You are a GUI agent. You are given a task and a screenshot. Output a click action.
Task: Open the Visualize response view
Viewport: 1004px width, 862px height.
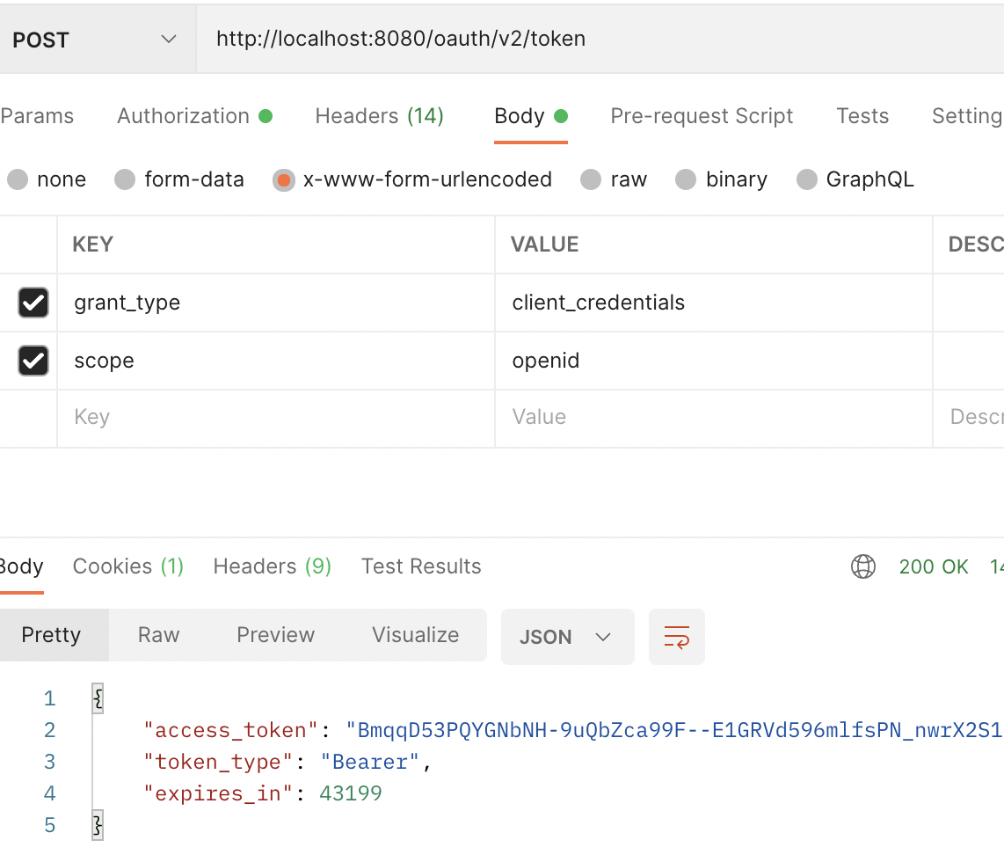tap(414, 635)
